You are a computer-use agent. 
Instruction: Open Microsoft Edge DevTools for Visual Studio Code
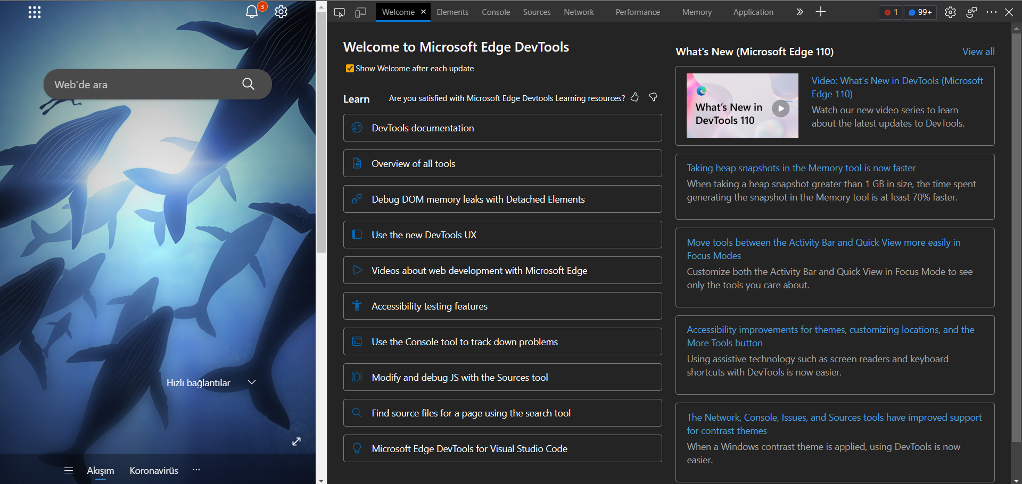[502, 448]
